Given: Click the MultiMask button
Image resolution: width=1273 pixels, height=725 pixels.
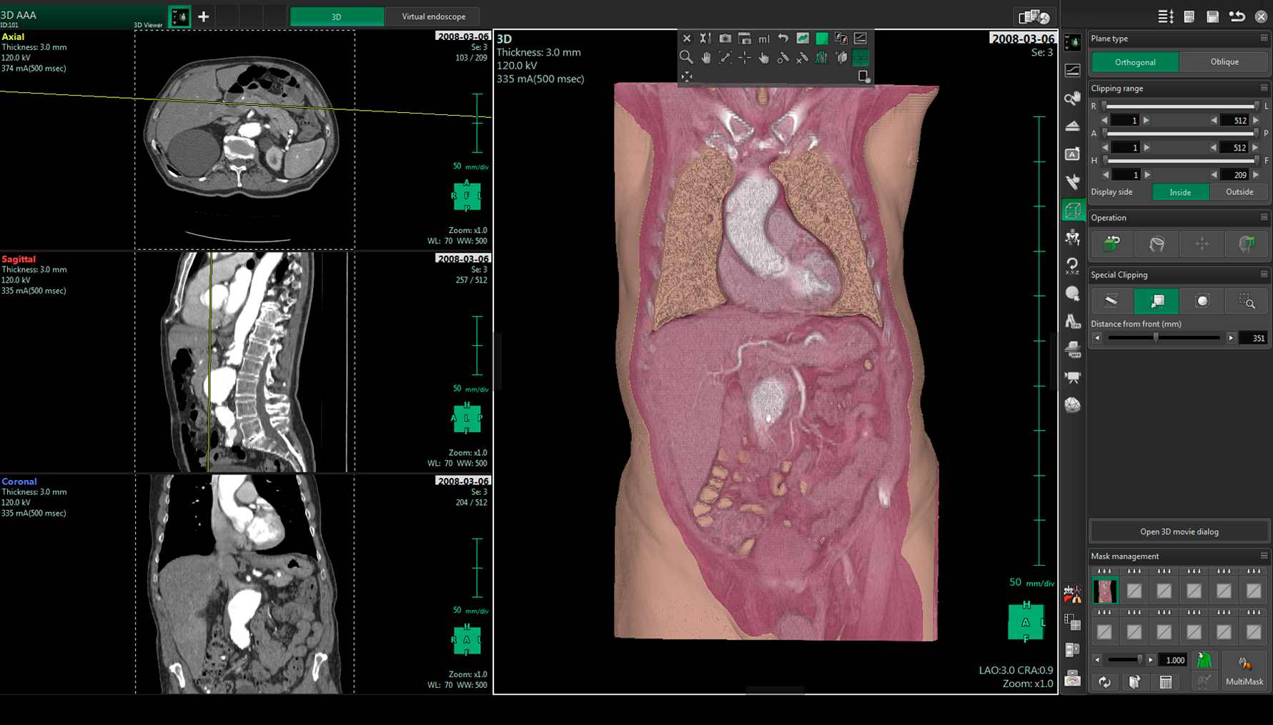Looking at the screenshot, I should point(1244,671).
